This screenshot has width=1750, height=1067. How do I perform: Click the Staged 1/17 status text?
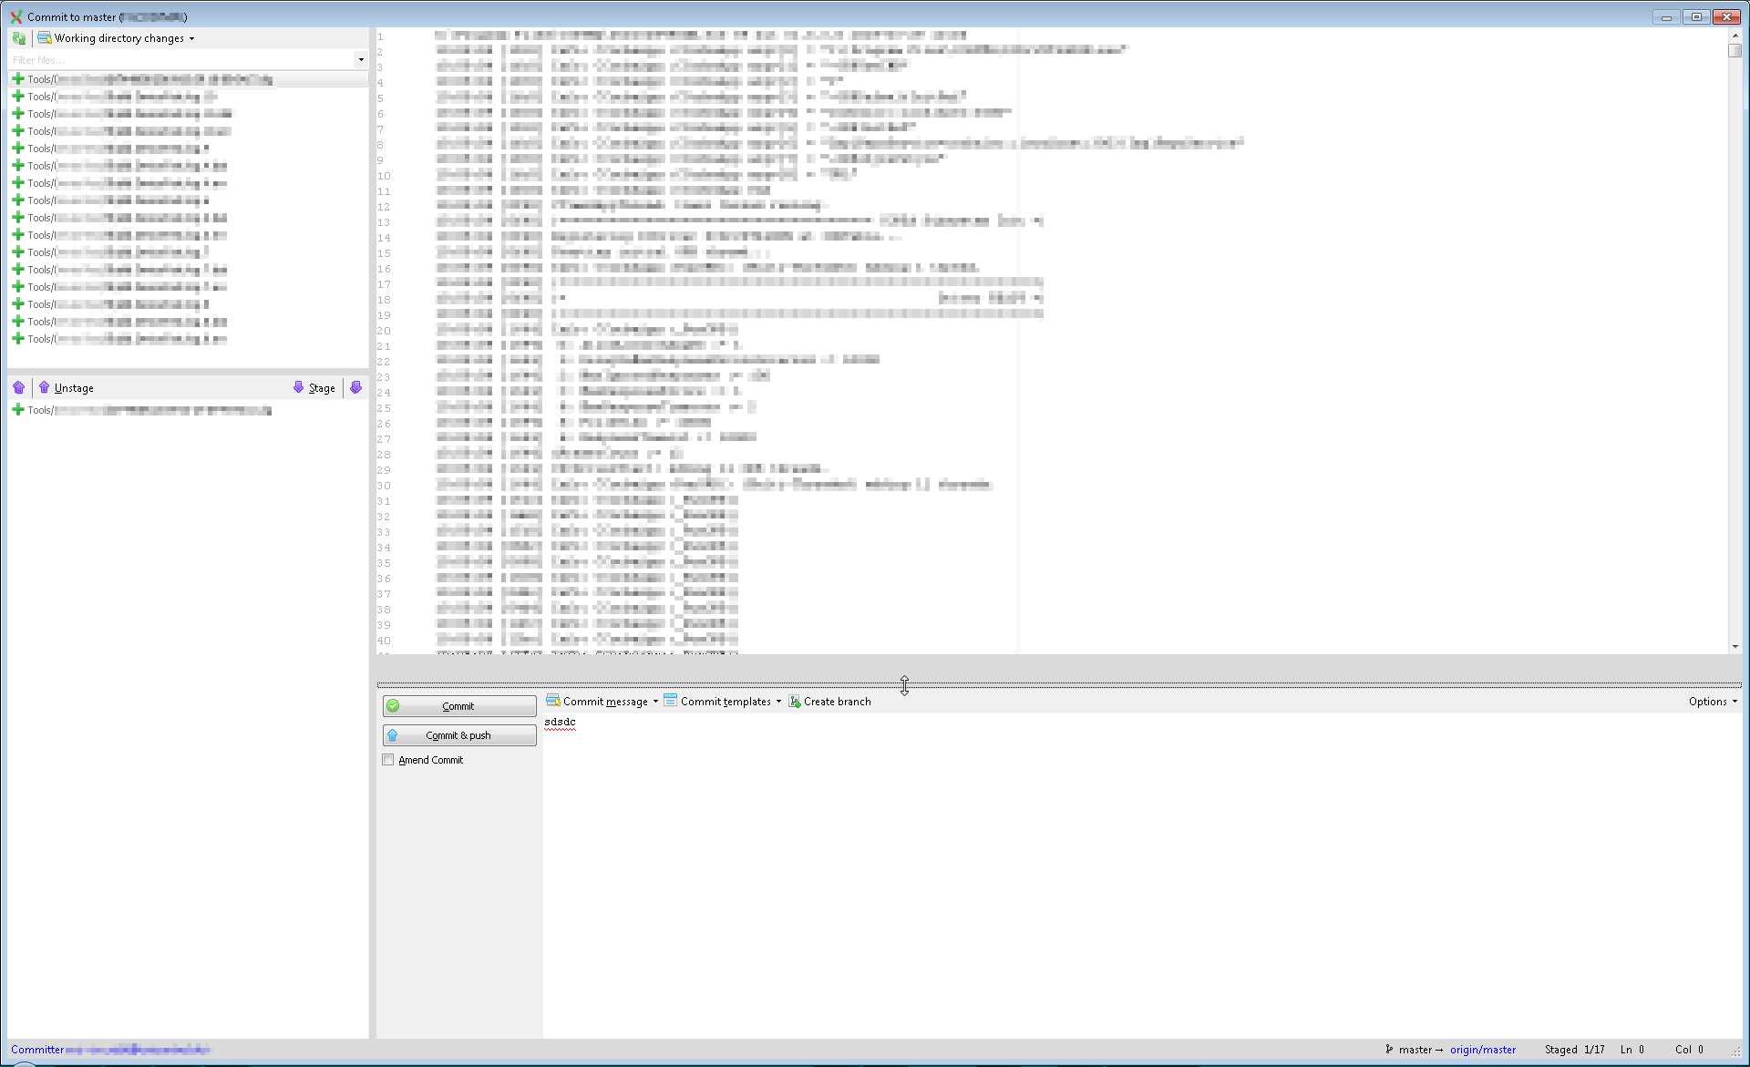tap(1575, 1050)
